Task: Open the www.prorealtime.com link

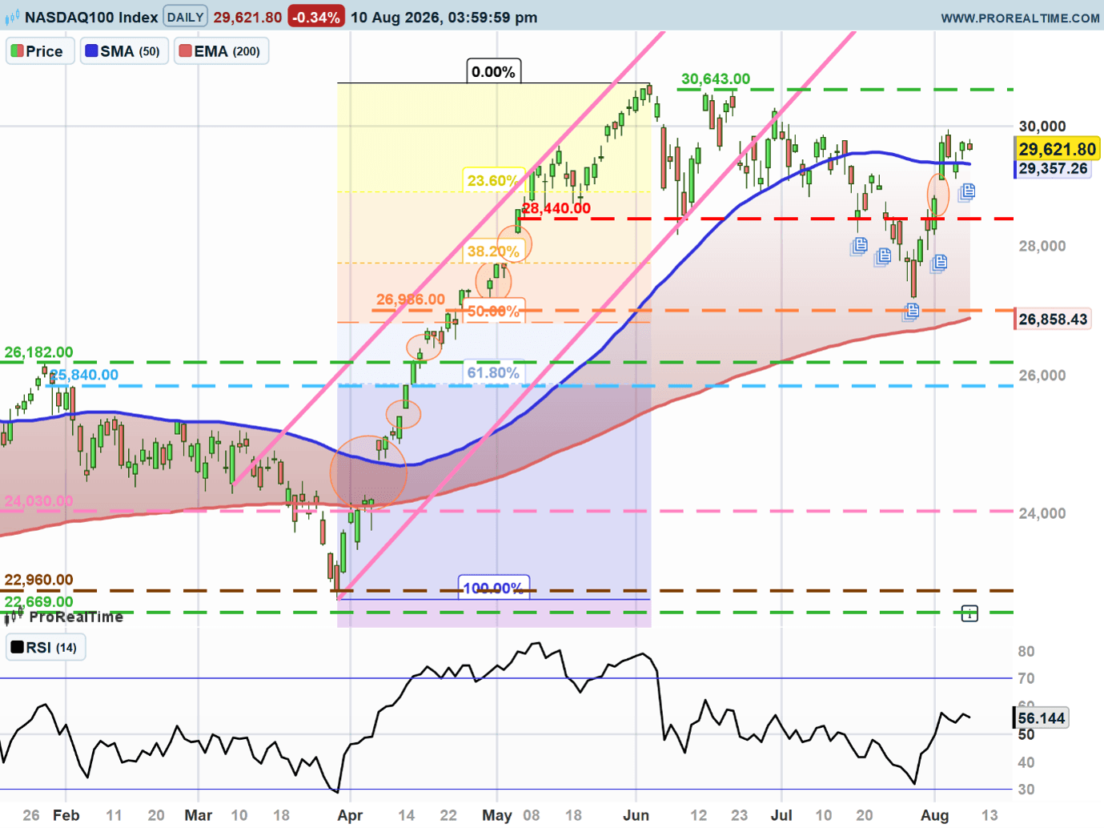Action: [x=1020, y=18]
